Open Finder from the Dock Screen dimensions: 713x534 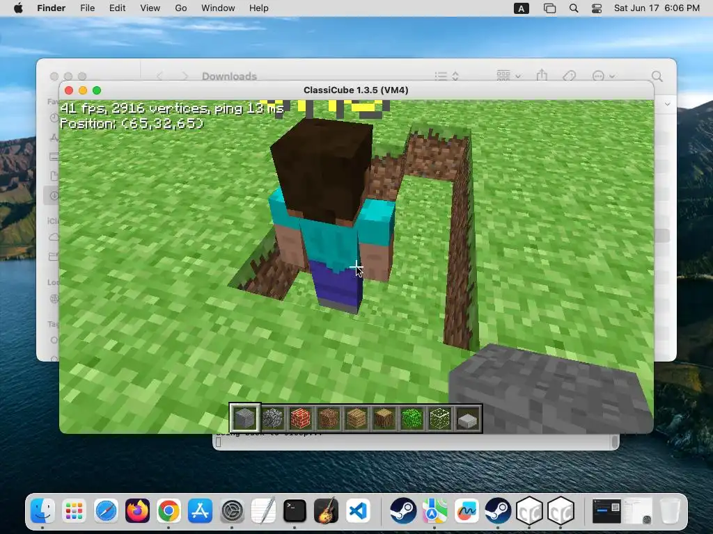click(x=42, y=511)
